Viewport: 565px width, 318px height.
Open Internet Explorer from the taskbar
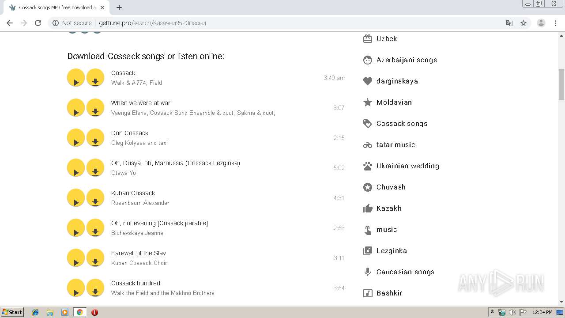[x=35, y=312]
